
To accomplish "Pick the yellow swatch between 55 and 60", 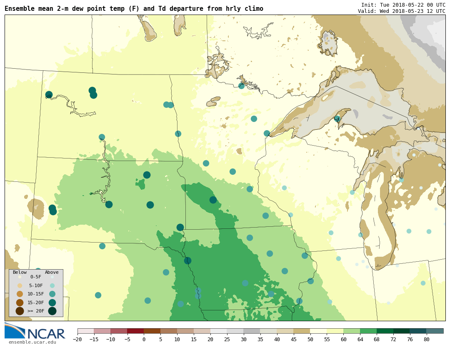I will (x=335, y=331).
